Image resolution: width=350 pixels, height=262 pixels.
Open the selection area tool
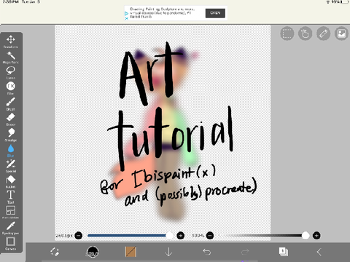[287, 33]
